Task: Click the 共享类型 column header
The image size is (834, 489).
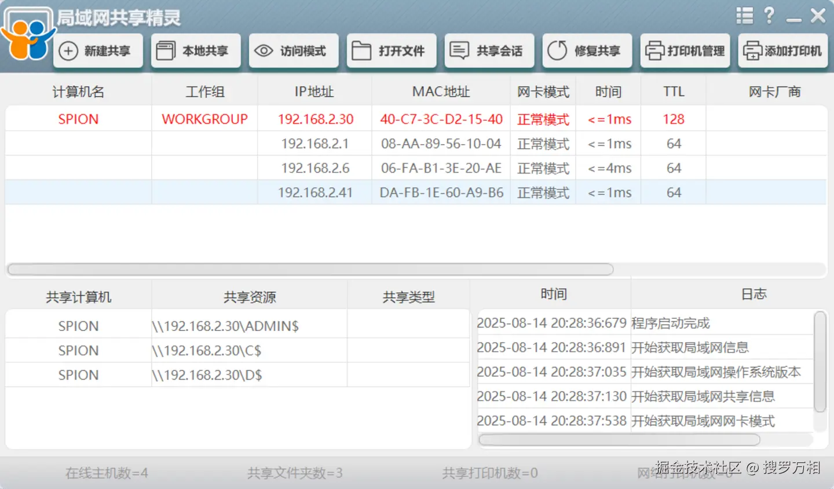Action: [408, 297]
